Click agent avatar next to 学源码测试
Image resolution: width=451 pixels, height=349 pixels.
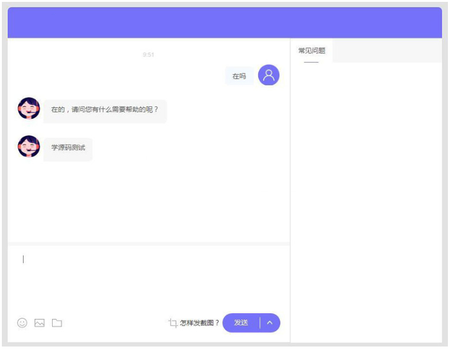(28, 147)
